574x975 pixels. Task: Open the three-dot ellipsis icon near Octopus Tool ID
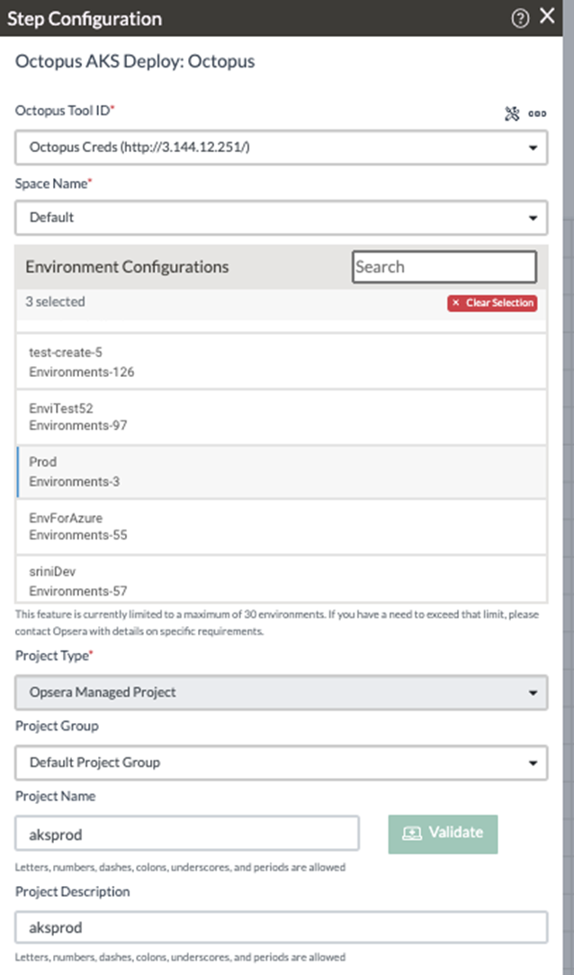coord(537,114)
